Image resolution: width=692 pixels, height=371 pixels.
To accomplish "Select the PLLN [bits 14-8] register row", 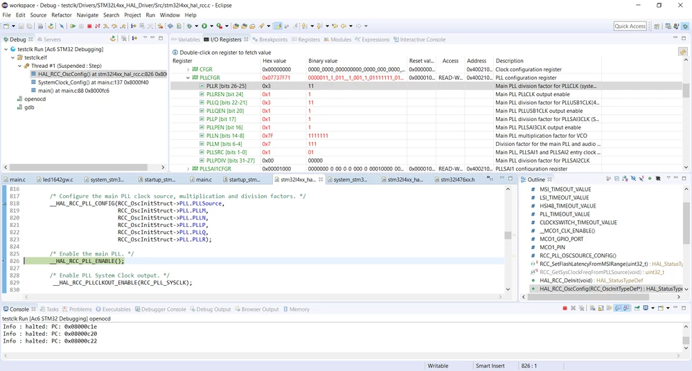I will coord(426,136).
